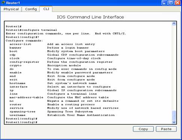This screenshot has width=182, height=140.
Task: Click the 'access-list' command text
Action: tap(20, 44)
